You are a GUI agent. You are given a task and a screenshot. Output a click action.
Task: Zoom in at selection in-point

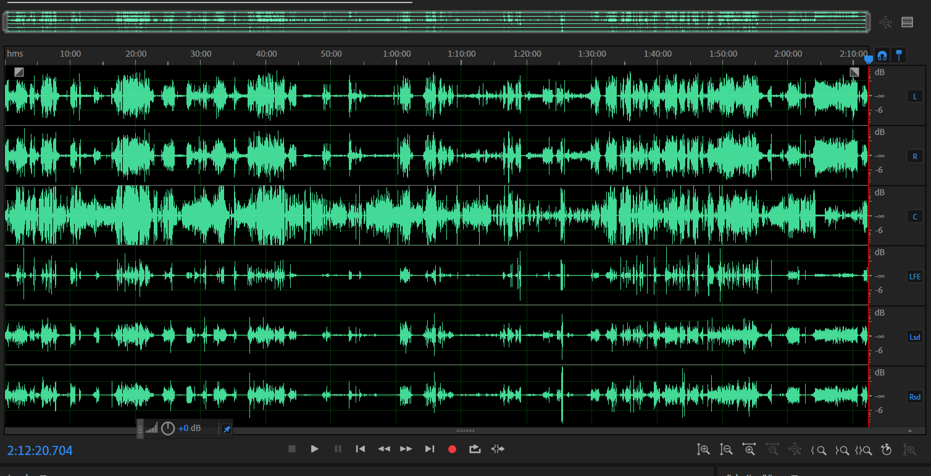[x=819, y=450]
